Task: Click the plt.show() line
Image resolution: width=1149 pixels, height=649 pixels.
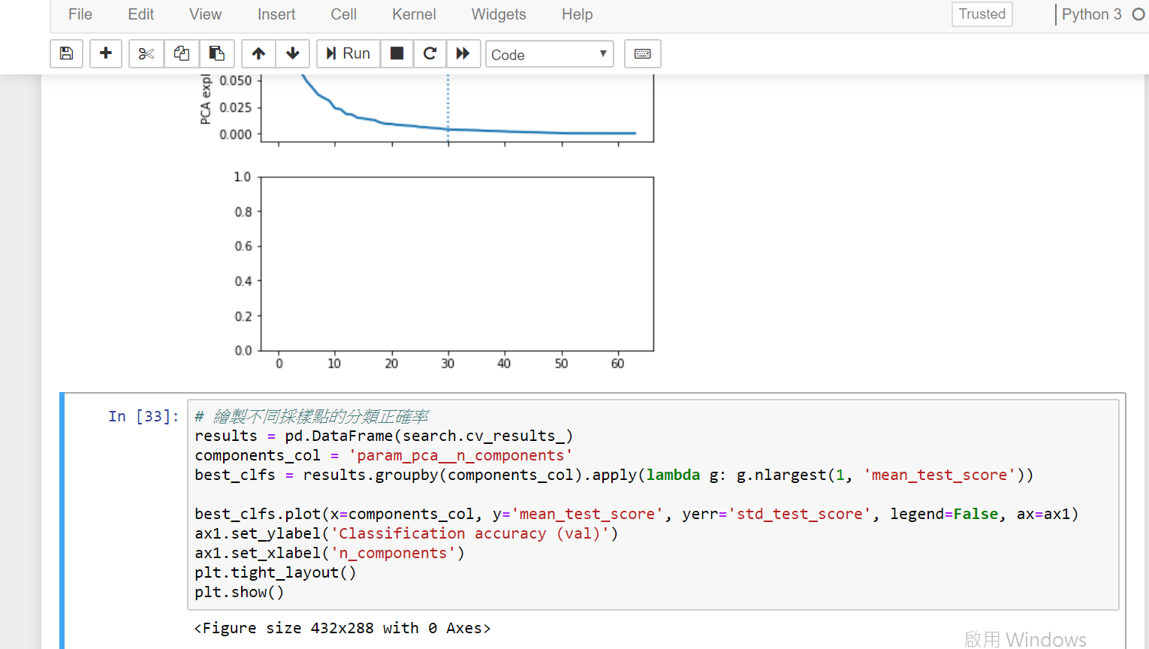Action: (240, 592)
